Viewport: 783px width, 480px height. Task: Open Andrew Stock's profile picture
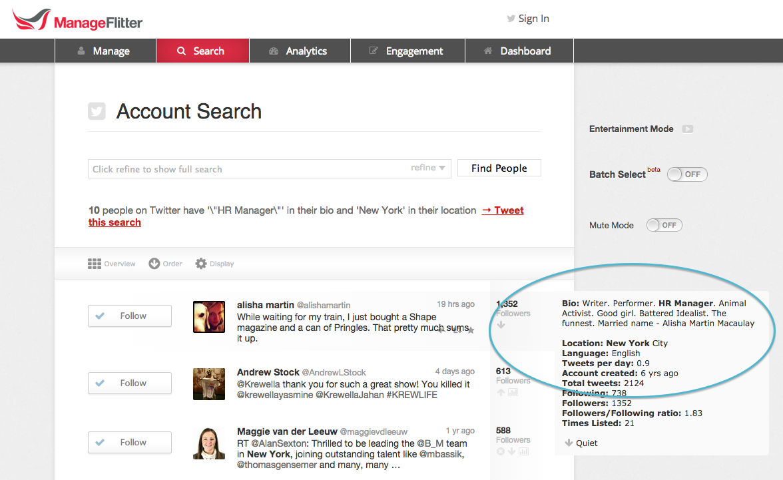pyautogui.click(x=209, y=384)
